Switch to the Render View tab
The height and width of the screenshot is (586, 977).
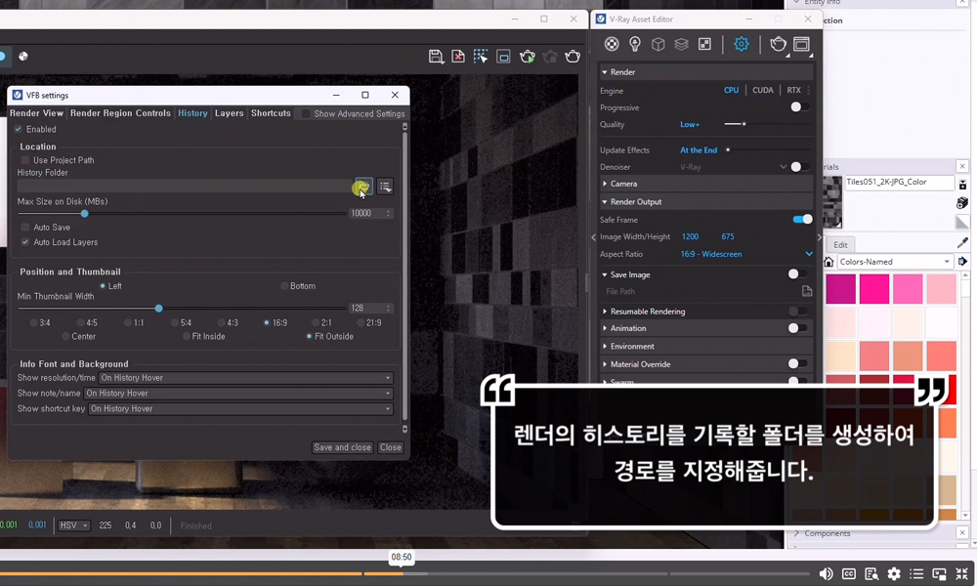pyautogui.click(x=36, y=113)
